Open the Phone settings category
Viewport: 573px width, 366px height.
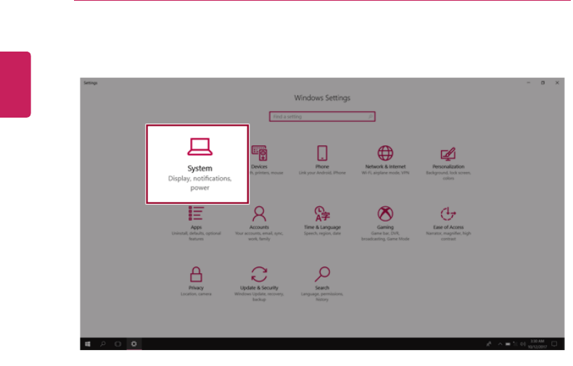[x=322, y=160]
